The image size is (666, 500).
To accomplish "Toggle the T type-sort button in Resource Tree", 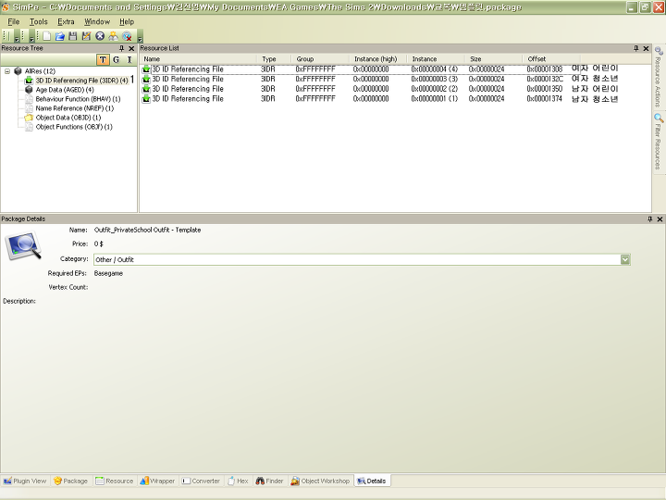I will point(103,59).
